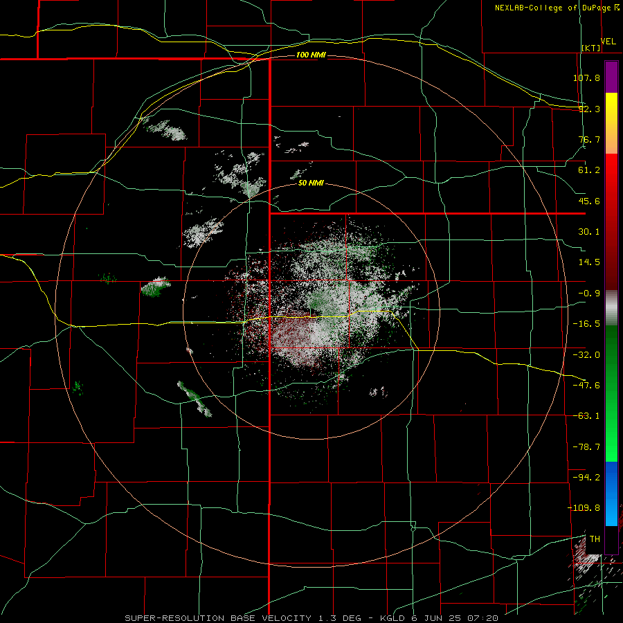Screen dimensions: 623x623
Task: Pick the purple segment of the velocity color bar
Action: tap(611, 78)
